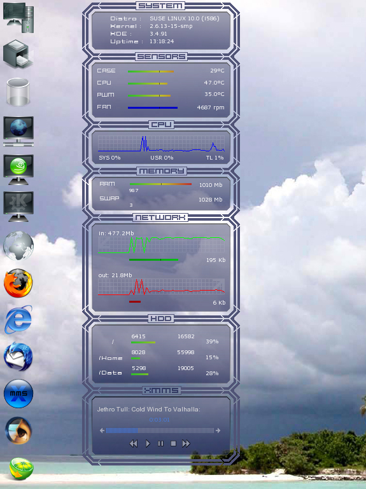This screenshot has width=366, height=489.
Task: Click the CPU panel header
Action: [161, 125]
